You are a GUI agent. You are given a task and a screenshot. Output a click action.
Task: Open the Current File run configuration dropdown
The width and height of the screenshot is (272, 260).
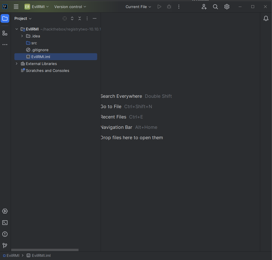(138, 7)
